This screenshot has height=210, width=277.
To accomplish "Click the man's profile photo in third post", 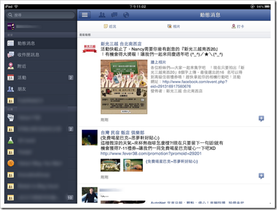I will click(x=89, y=195).
